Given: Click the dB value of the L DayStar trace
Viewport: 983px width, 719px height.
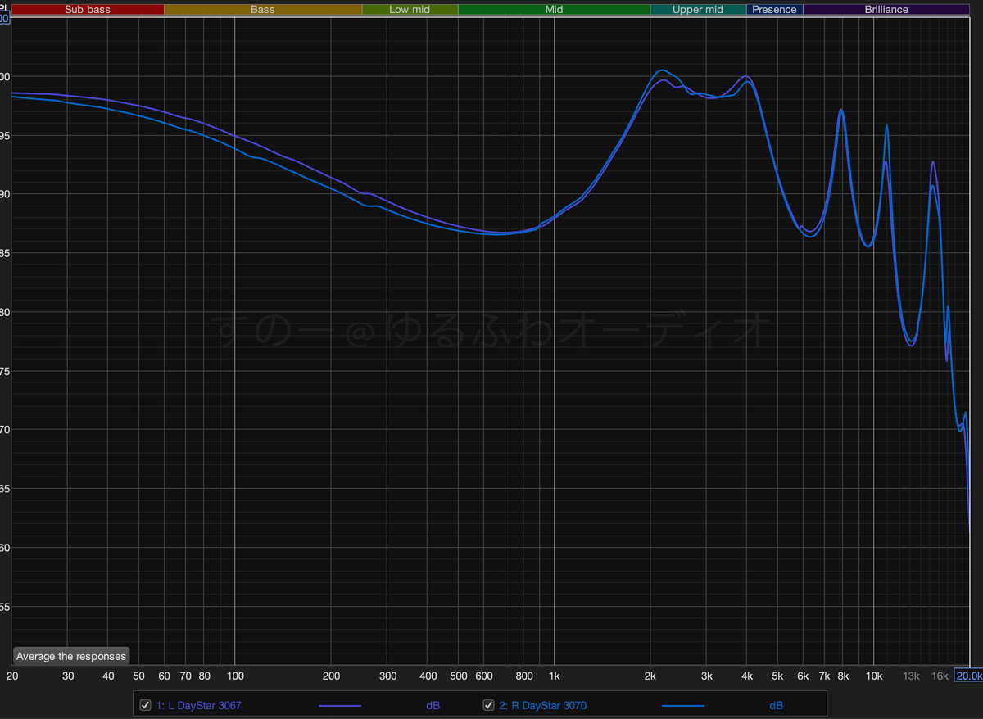Looking at the screenshot, I should click(x=433, y=705).
